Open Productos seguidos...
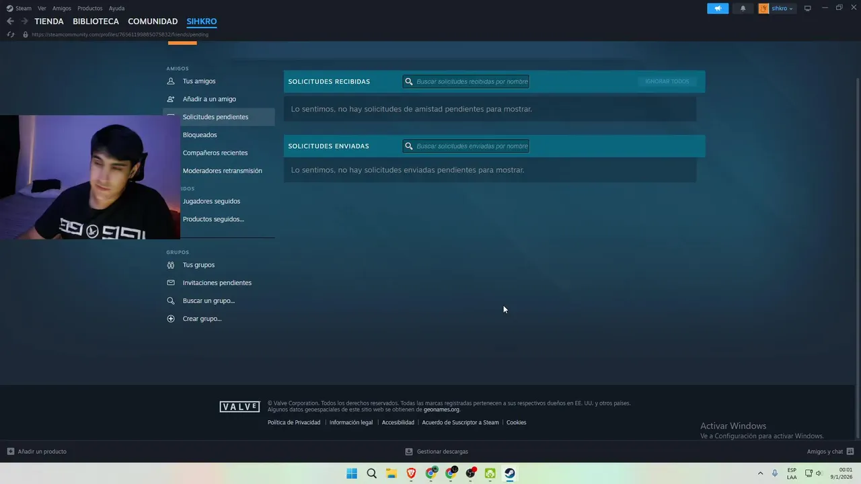 (213, 219)
